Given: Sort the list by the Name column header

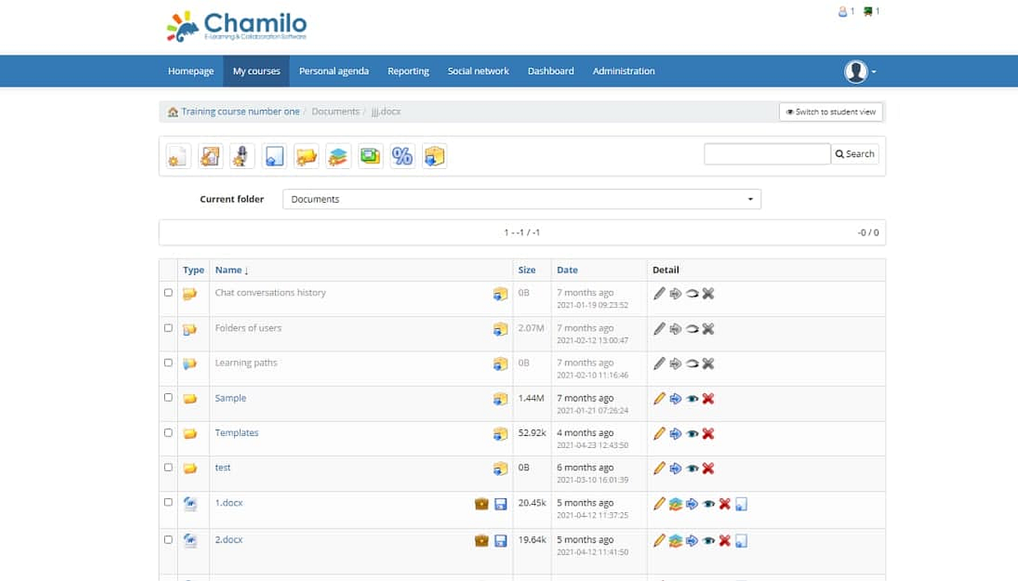Looking at the screenshot, I should pyautogui.click(x=231, y=270).
